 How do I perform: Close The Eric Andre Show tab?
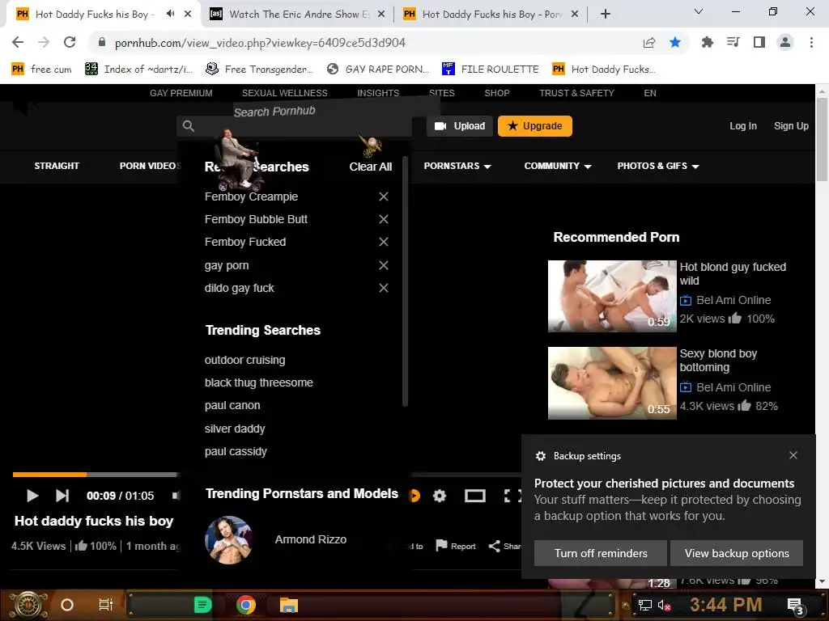click(x=381, y=15)
